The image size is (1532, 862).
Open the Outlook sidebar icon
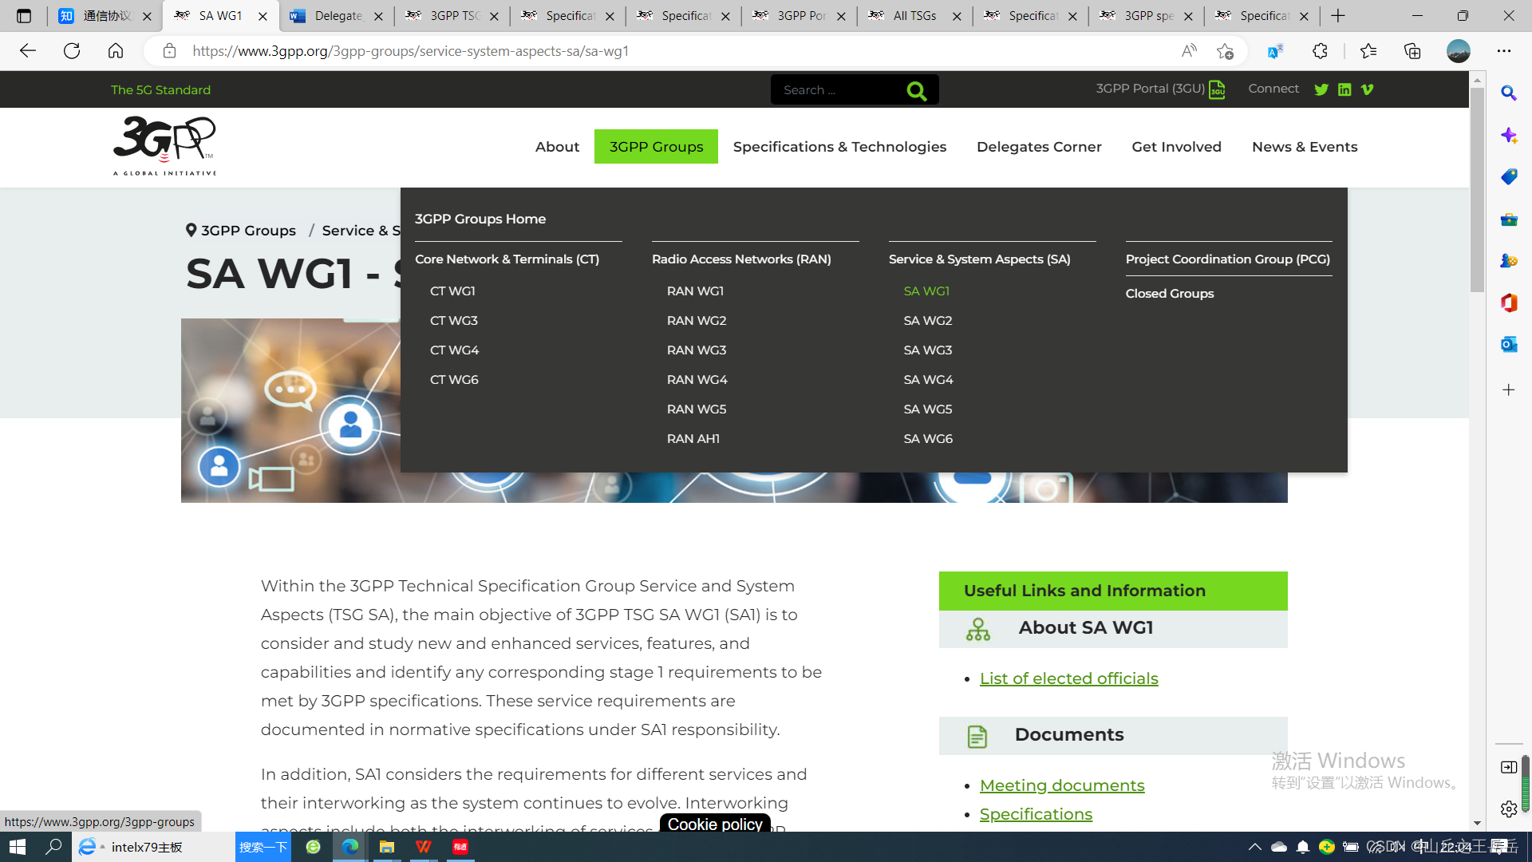[1508, 345]
